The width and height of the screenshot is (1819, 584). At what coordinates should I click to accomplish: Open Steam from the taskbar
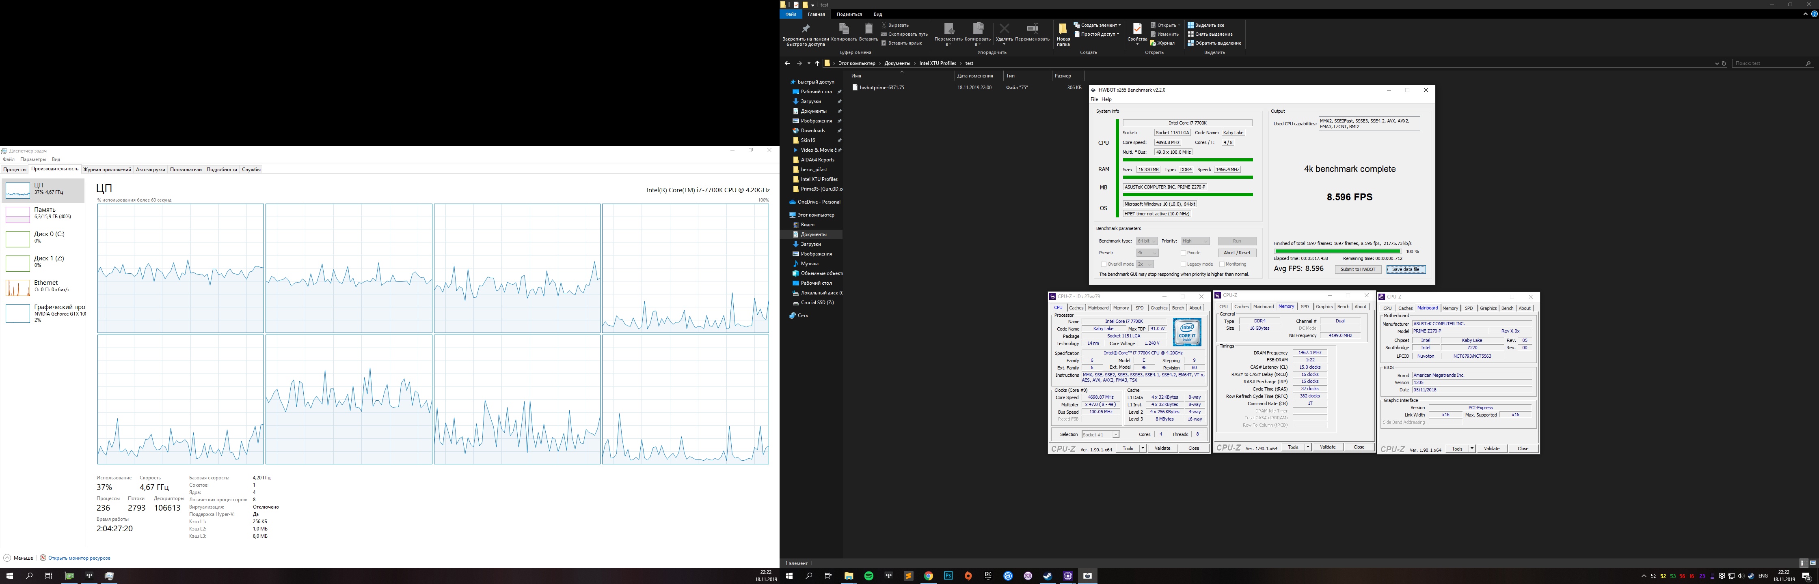(x=1048, y=576)
